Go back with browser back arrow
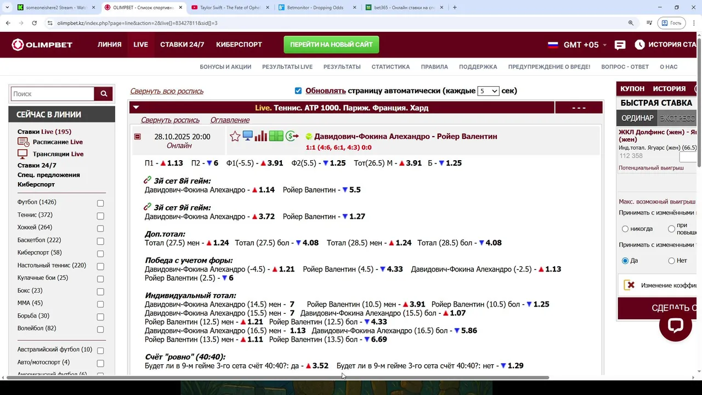 [8, 23]
